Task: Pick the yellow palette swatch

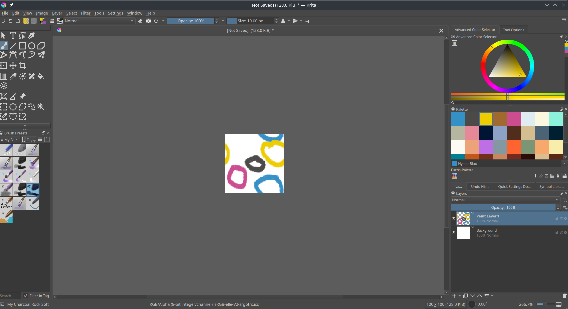Action: coord(486,119)
